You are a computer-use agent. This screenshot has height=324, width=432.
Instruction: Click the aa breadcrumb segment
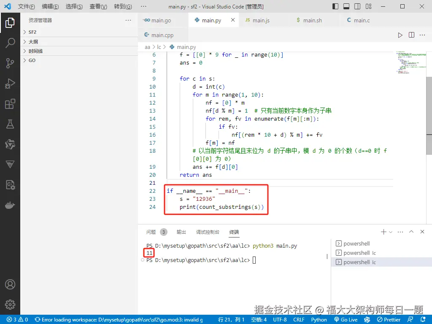coord(147,47)
